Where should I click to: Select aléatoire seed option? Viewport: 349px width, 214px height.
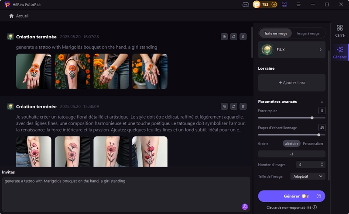(291, 143)
